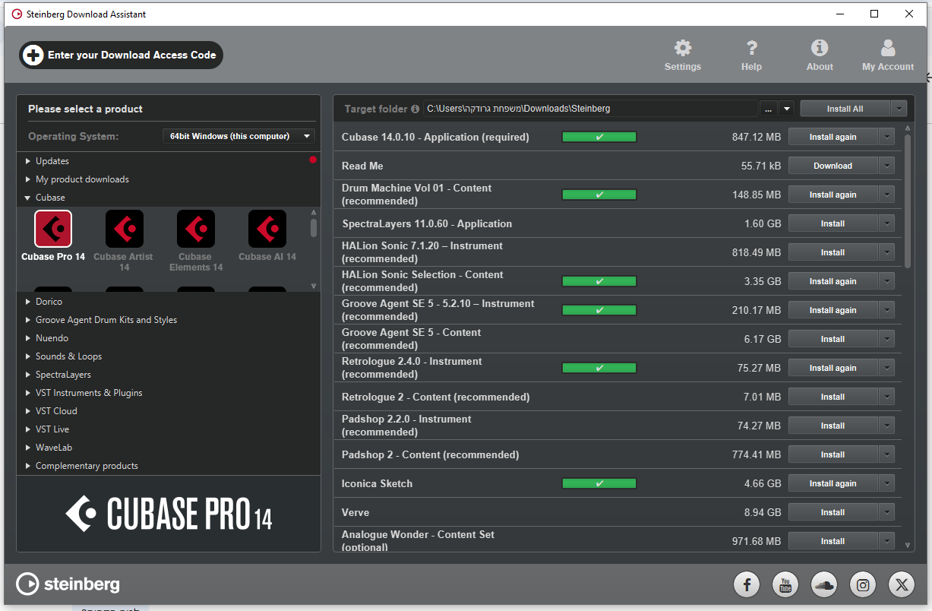Install Padshop 2 Content
The width and height of the screenshot is (932, 611).
pyautogui.click(x=833, y=454)
